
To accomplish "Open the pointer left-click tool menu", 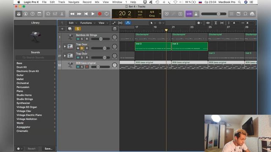I will tap(152, 23).
